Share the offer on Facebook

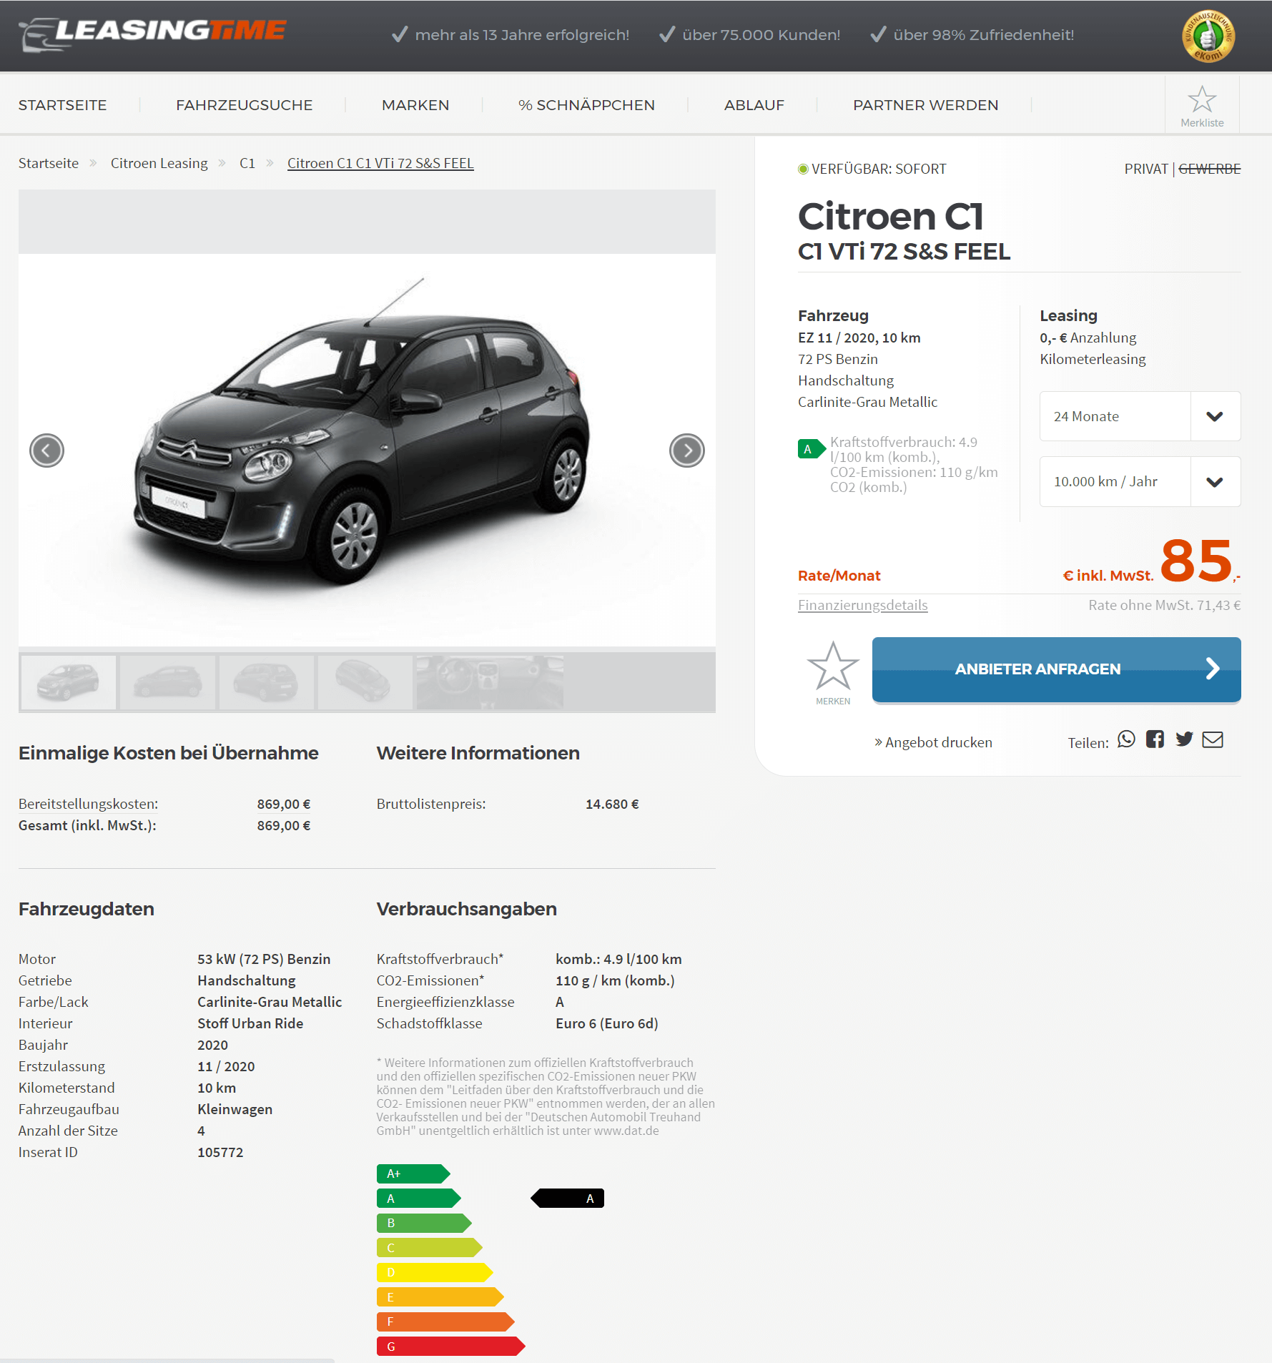pos(1155,739)
